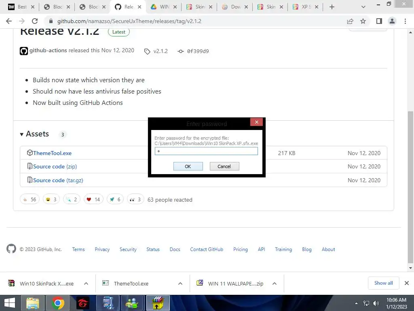Image resolution: width=414 pixels, height=311 pixels.
Task: Open the red Garena taskbar app
Action: pos(83,303)
